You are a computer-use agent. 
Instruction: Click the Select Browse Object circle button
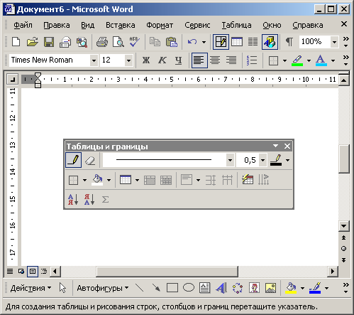click(343, 249)
